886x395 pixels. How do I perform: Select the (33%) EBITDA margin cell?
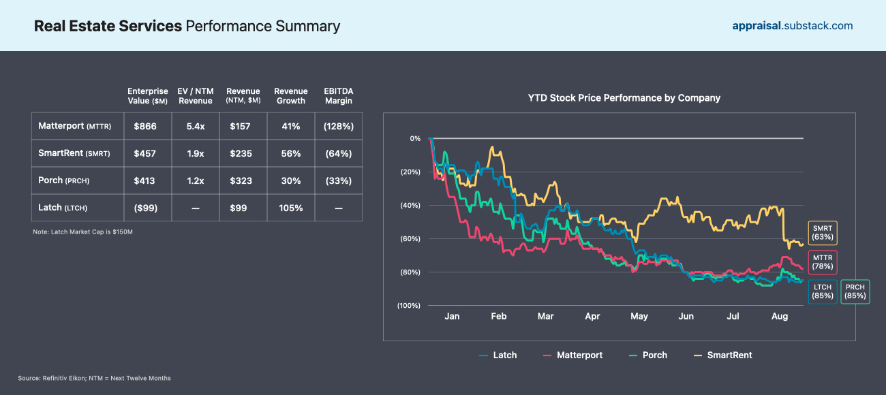click(339, 180)
